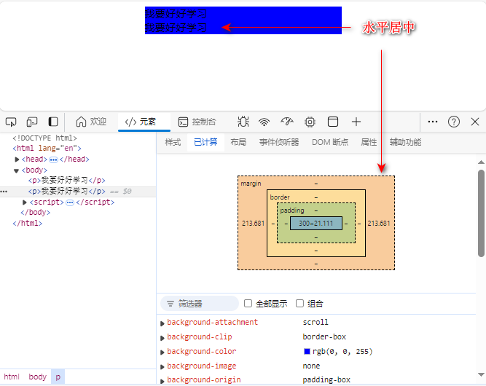
Task: Switch to the 样式 styles pane
Action: pos(173,142)
